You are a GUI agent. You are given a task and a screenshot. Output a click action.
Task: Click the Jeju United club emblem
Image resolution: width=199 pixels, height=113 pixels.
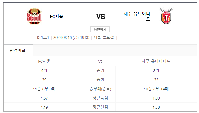pos(166,16)
